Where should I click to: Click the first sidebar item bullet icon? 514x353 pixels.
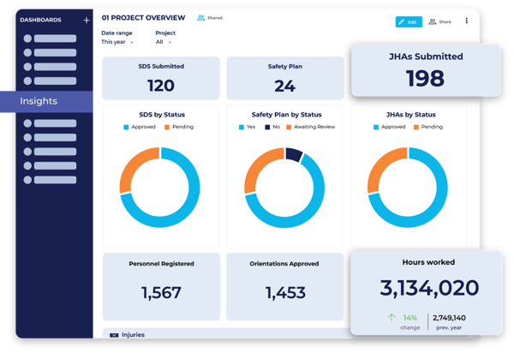tap(27, 39)
